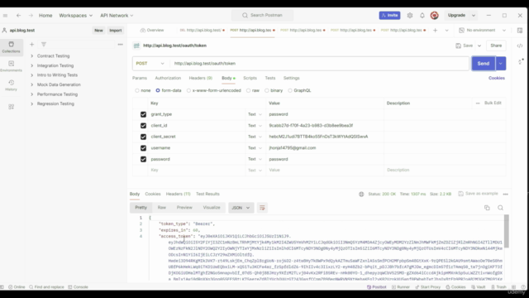Screen dimensions: 529x298
Task: Click the response body vertical scrollbar
Action: (x=507, y=231)
